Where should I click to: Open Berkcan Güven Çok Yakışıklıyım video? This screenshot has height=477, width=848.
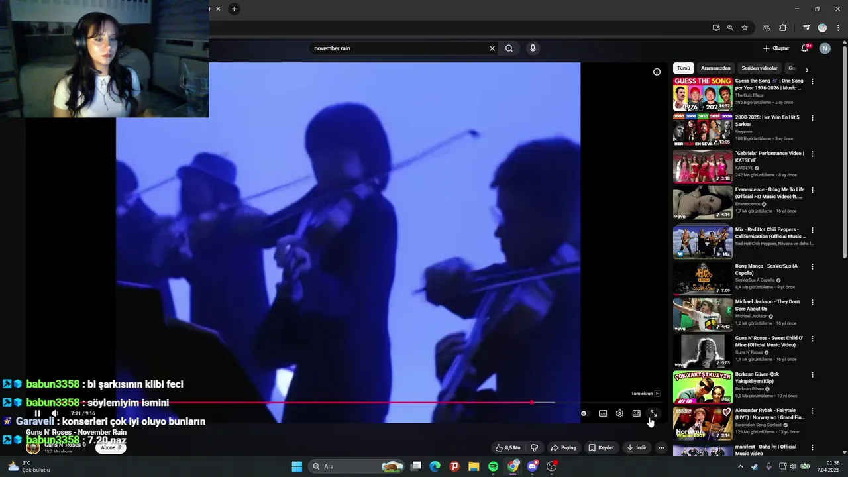coord(702,387)
